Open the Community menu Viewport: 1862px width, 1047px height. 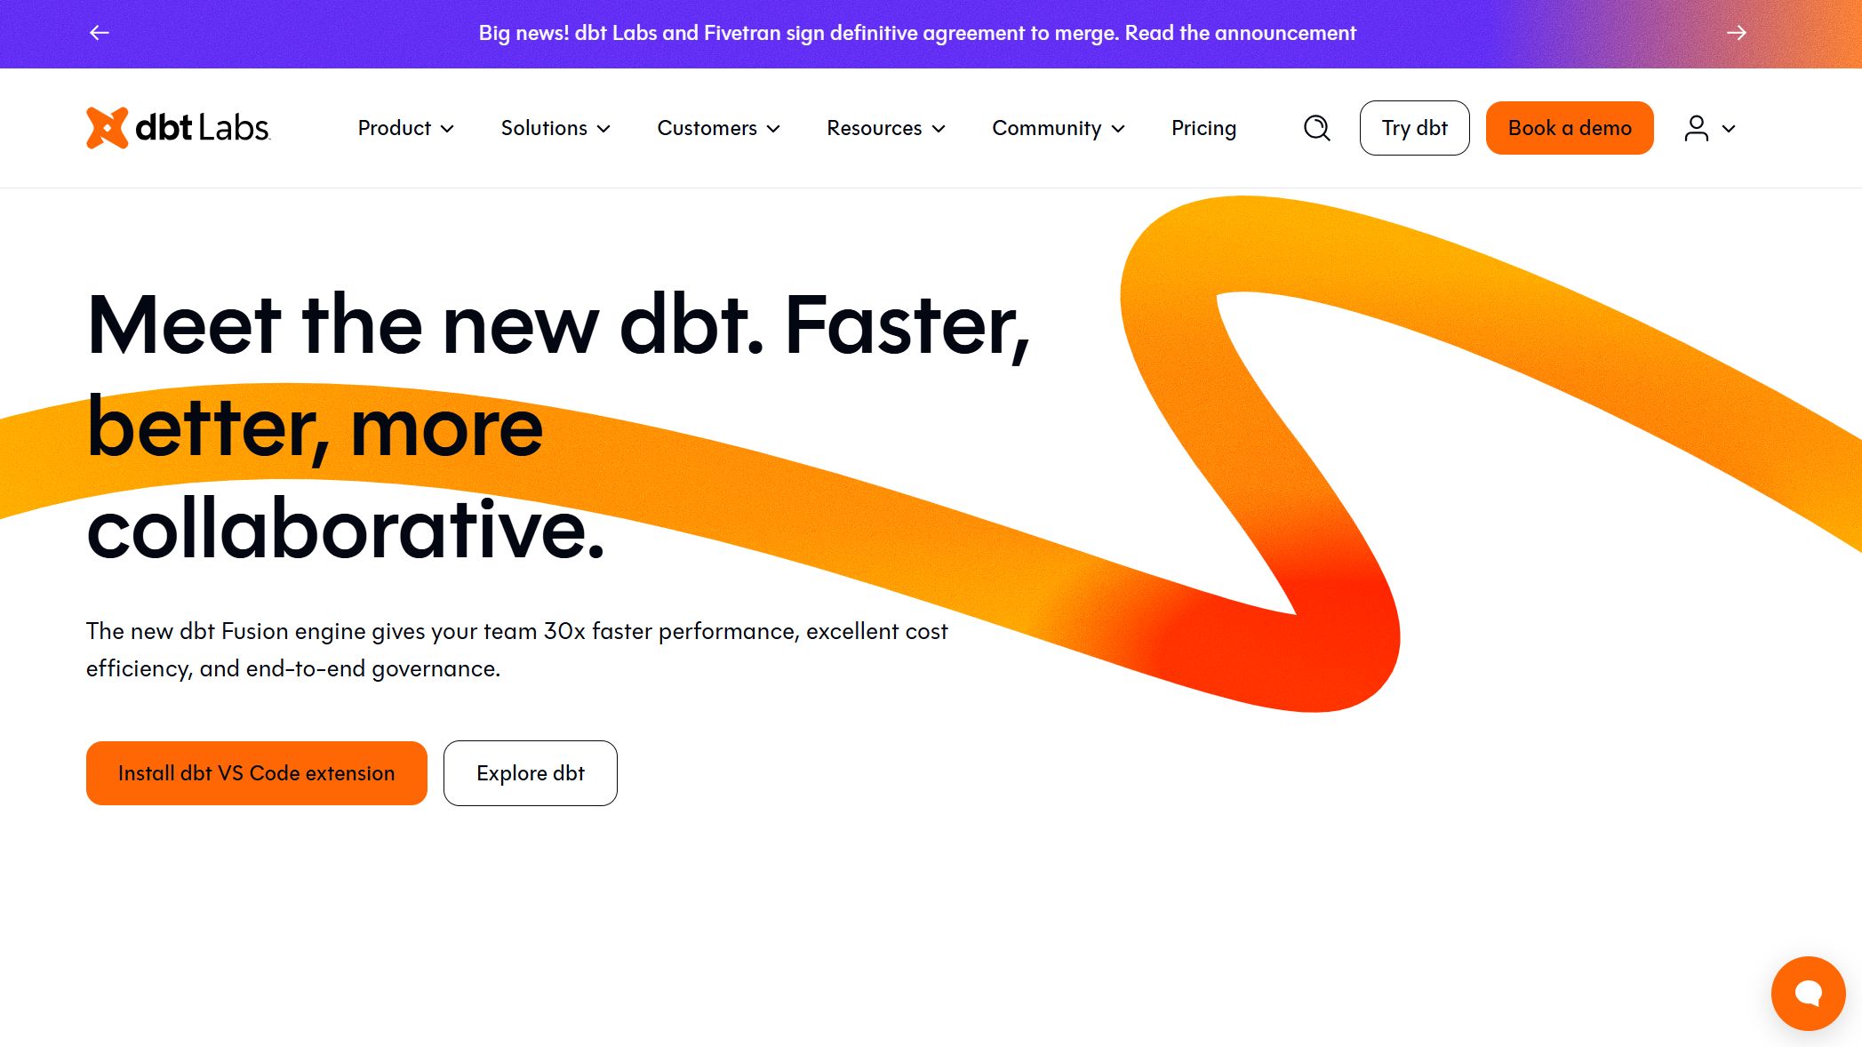click(x=1058, y=128)
